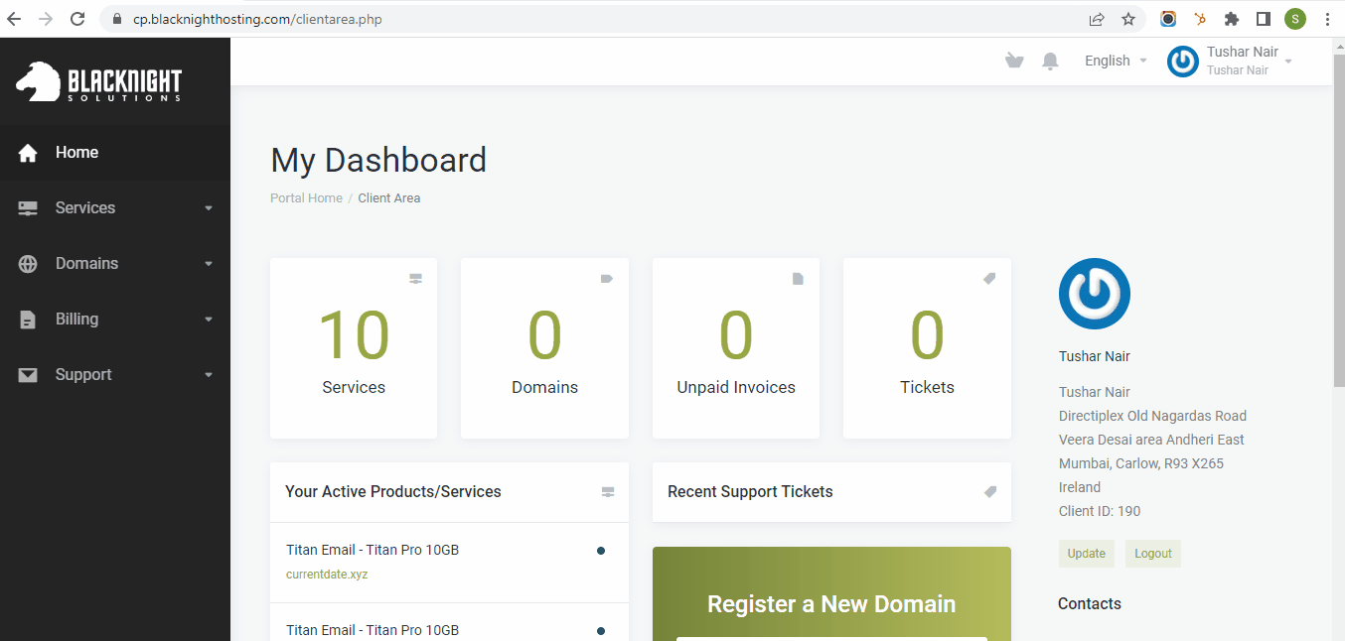This screenshot has width=1345, height=641.
Task: Open the English language dropdown
Action: (x=1116, y=61)
